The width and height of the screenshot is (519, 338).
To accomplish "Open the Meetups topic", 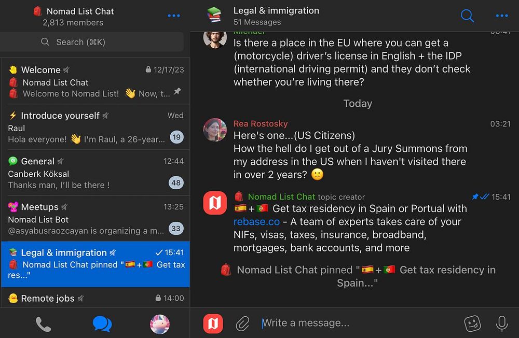I will [x=95, y=219].
